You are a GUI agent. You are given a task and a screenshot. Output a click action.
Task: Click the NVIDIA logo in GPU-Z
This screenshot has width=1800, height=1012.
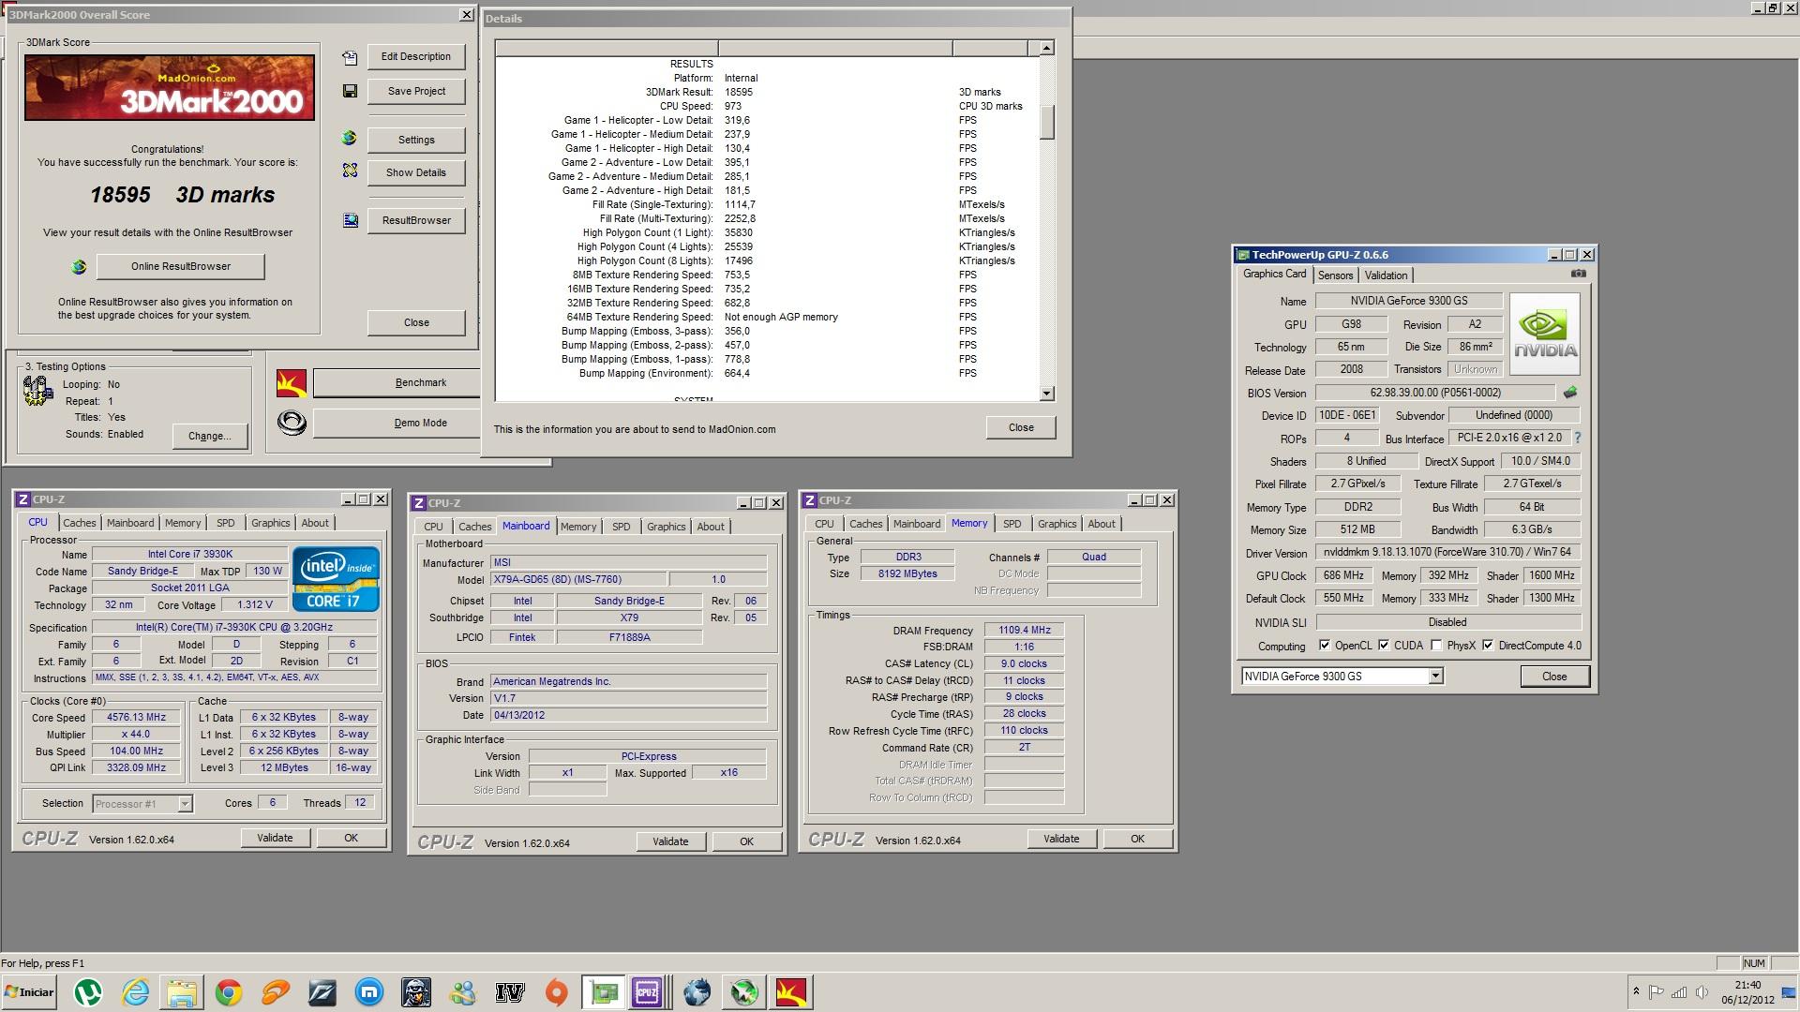point(1545,335)
